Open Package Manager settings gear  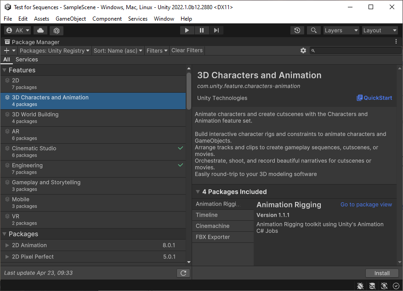tap(303, 50)
